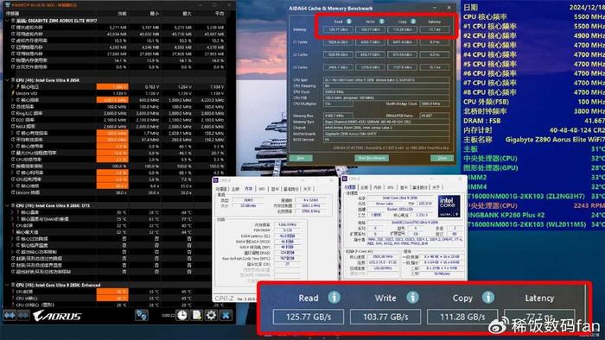Viewport: 605px width, 340px height.
Task: Click the Start Benchmark button in AIDA64
Action: (371, 158)
